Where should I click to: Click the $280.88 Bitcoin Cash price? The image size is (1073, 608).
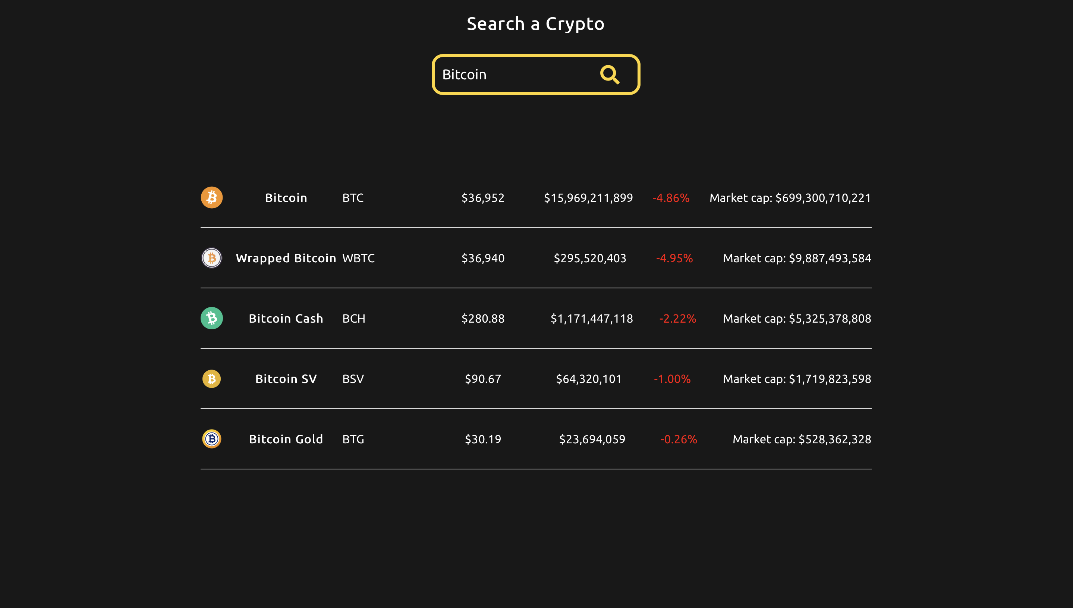[x=483, y=319]
